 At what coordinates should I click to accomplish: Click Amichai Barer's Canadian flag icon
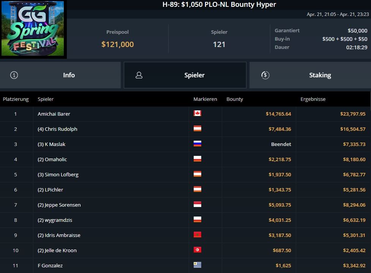[197, 113]
